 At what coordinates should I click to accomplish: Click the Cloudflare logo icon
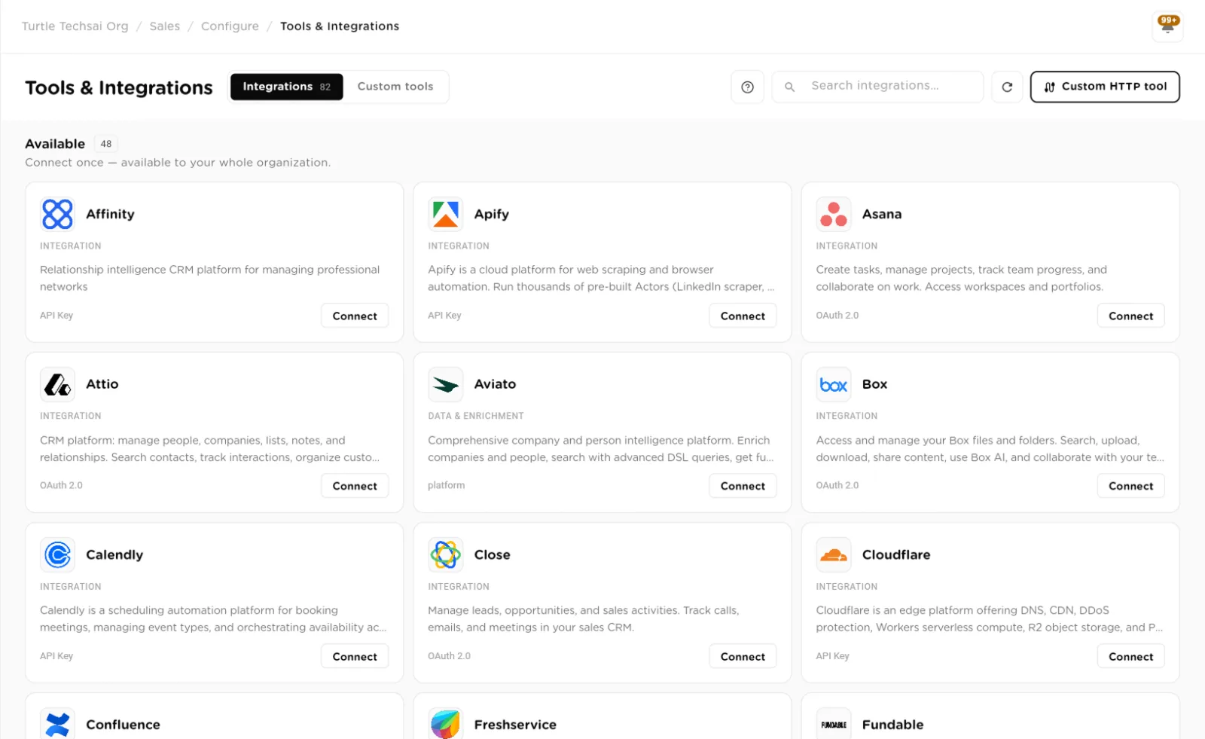(x=834, y=554)
